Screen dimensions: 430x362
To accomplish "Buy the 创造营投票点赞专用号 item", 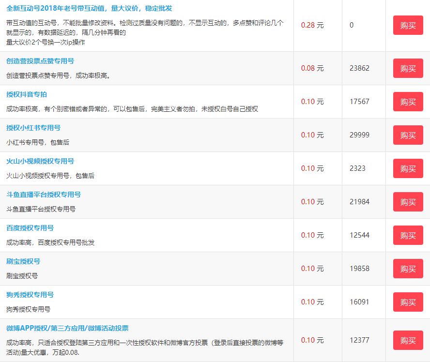I will [x=408, y=68].
